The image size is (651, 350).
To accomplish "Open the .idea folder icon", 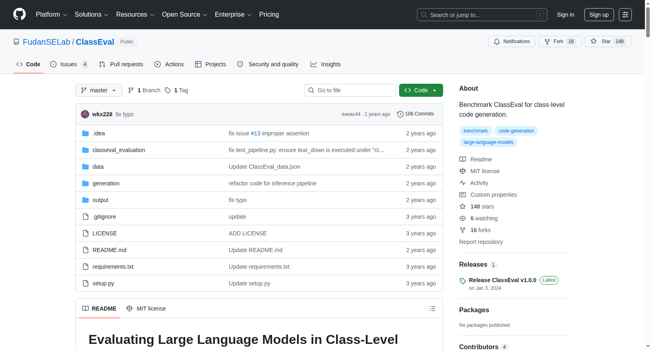I will [85, 133].
